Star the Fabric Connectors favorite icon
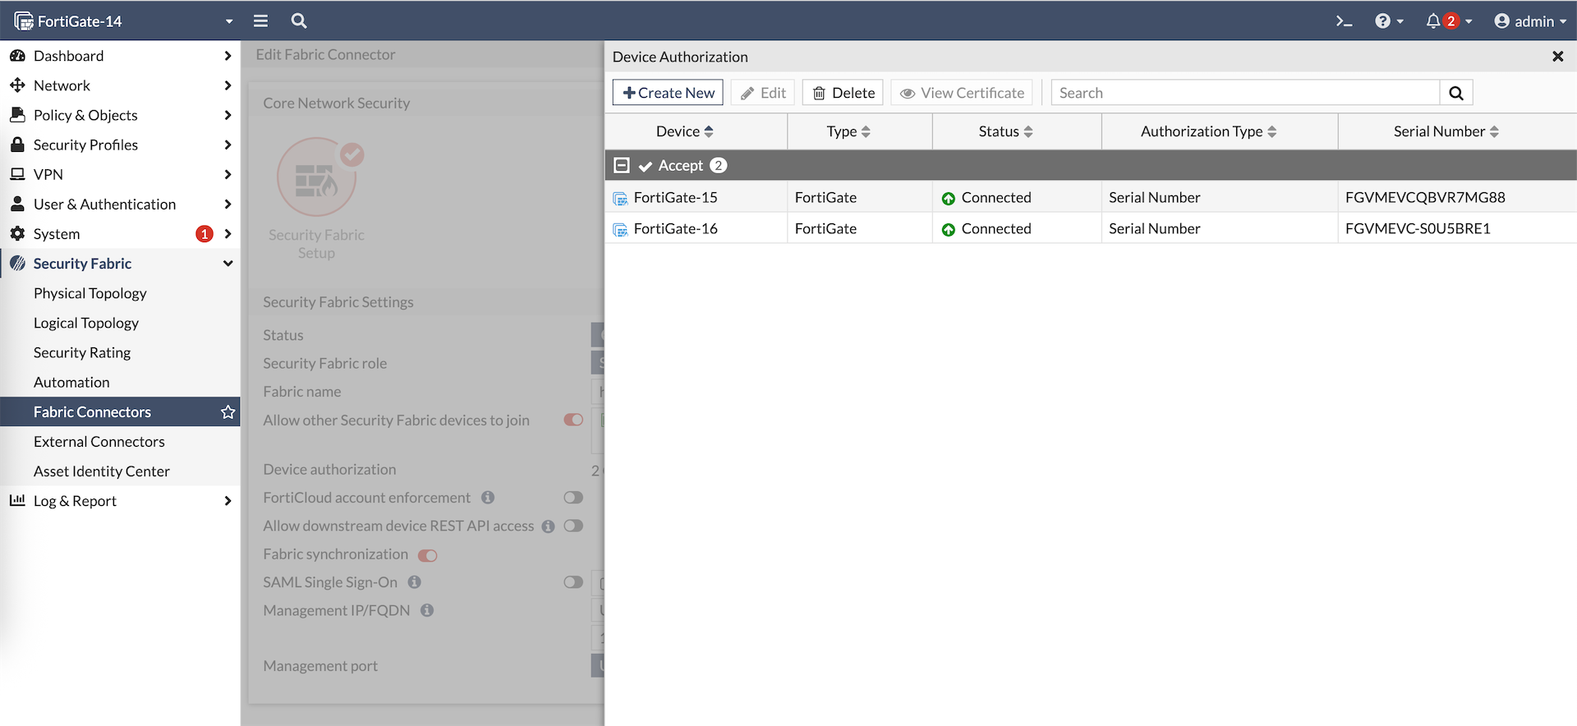 tap(228, 412)
